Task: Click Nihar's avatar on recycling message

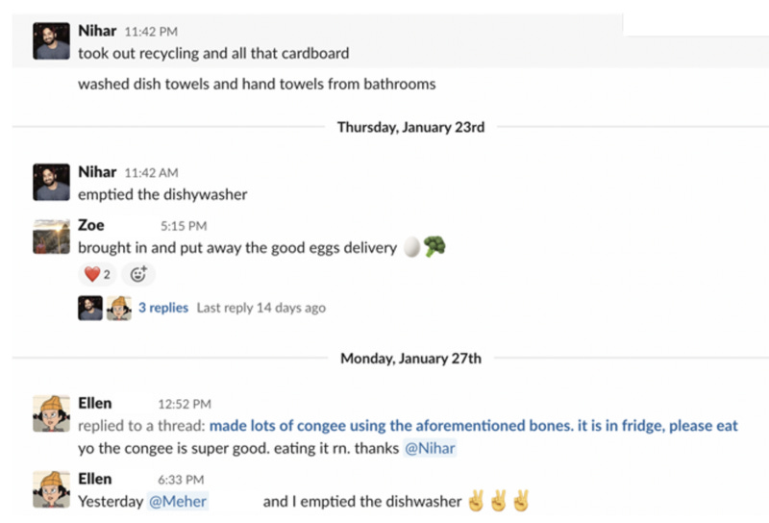Action: pyautogui.click(x=52, y=40)
